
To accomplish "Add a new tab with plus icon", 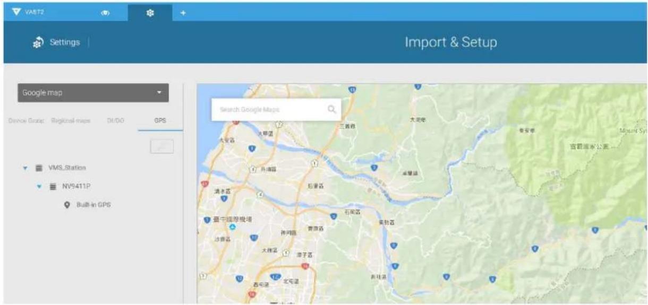I will [x=182, y=12].
